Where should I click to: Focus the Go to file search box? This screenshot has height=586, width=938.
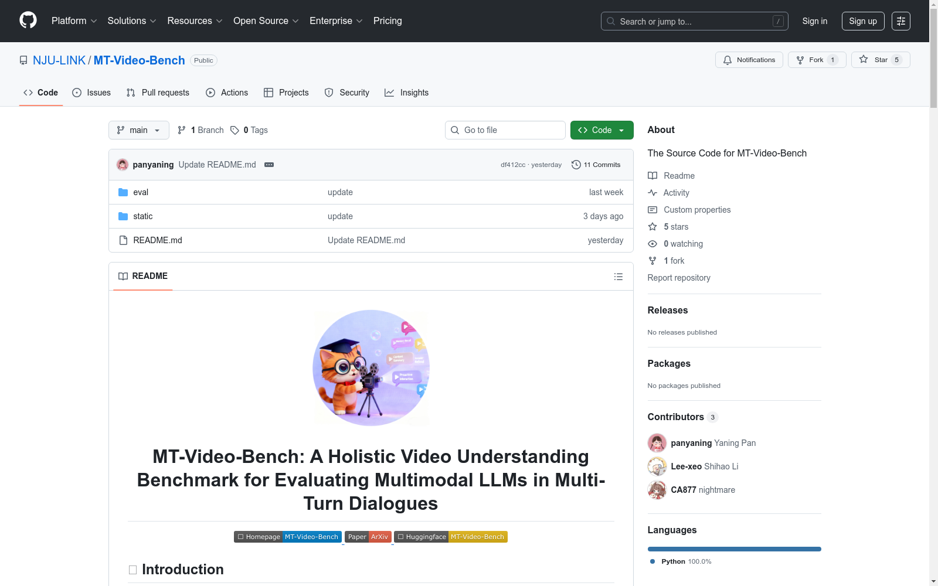click(x=505, y=130)
